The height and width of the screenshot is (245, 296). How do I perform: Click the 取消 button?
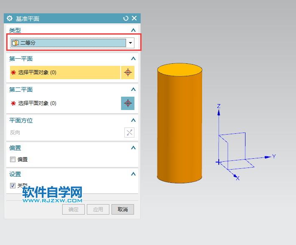(123, 210)
